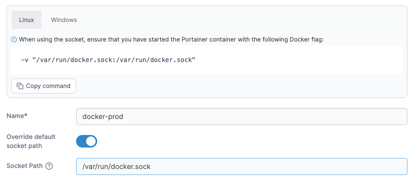Viewport: 414px width, 180px height.
Task: Open the Socket Path help question-mark icon
Action: pos(49,166)
